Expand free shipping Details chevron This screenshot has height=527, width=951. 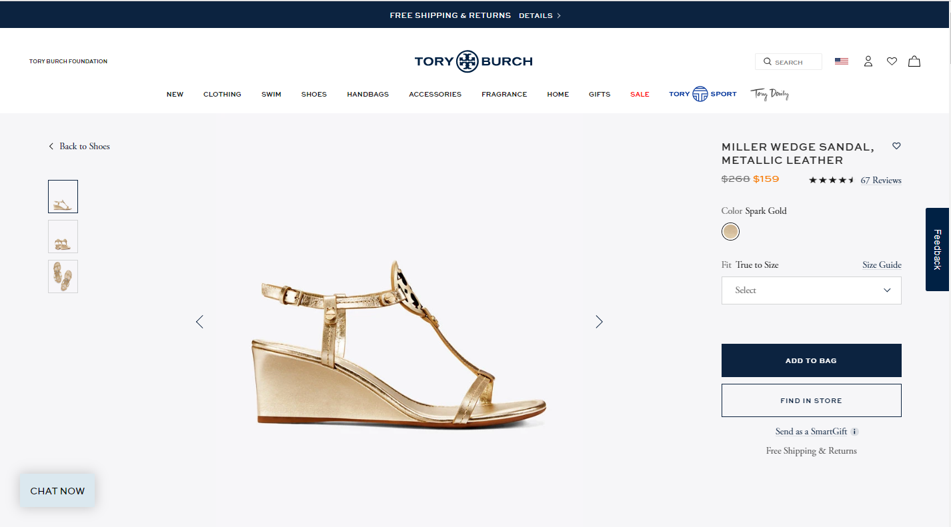pyautogui.click(x=558, y=15)
